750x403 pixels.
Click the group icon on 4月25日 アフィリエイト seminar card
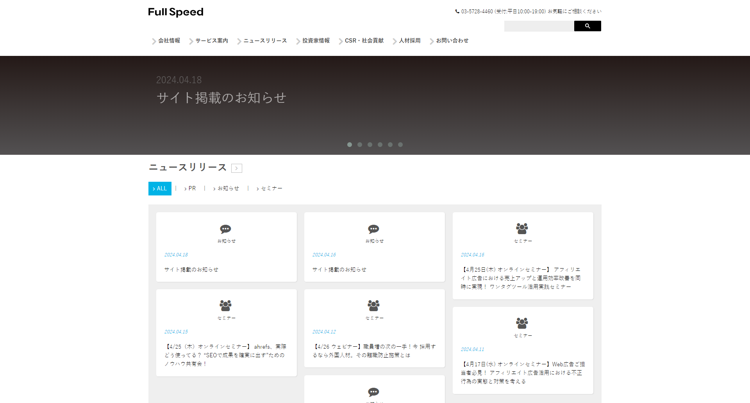click(522, 228)
